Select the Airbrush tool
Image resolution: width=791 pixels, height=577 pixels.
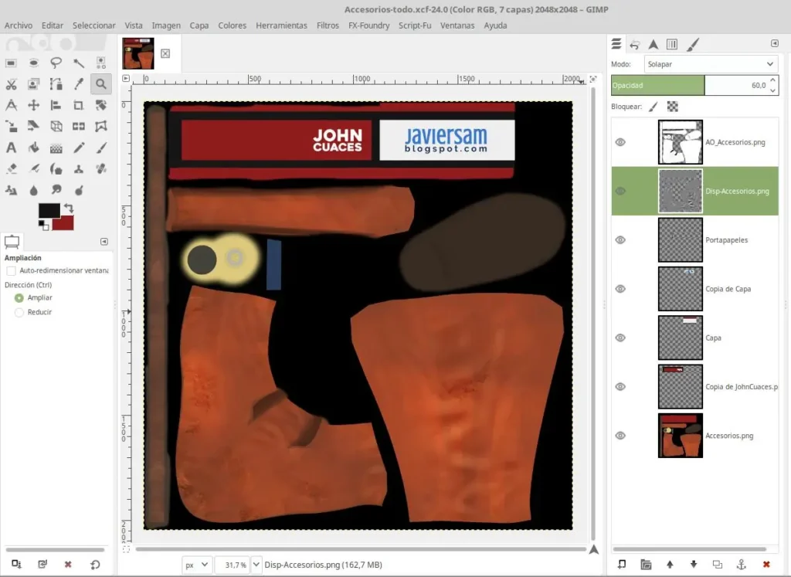pos(33,169)
